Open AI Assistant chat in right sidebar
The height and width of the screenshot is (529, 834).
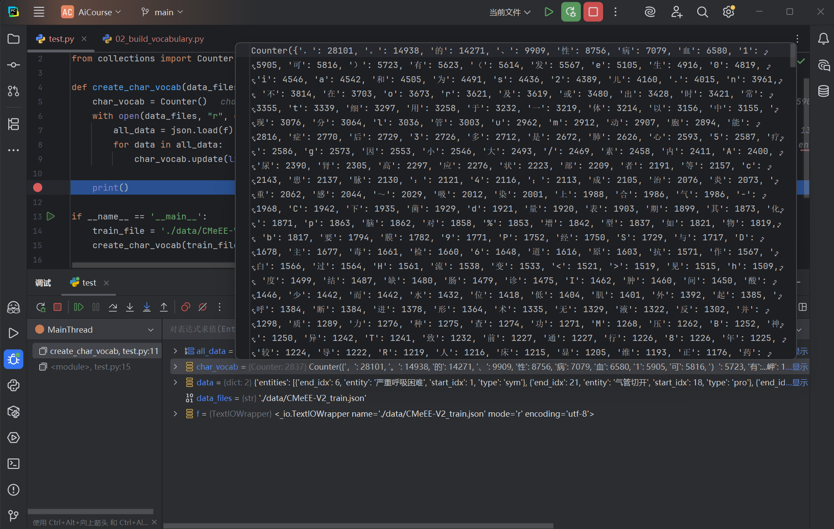pyautogui.click(x=823, y=65)
